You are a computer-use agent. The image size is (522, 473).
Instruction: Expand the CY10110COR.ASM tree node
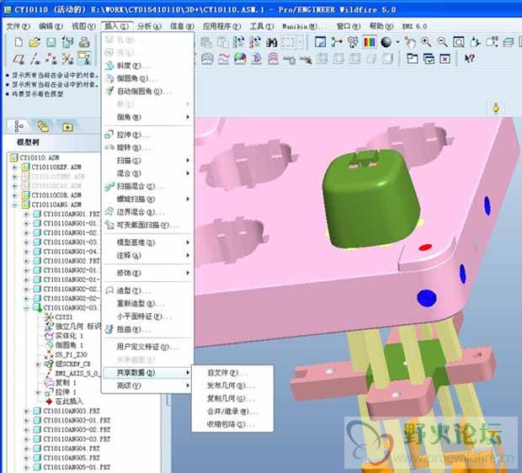(x=14, y=195)
